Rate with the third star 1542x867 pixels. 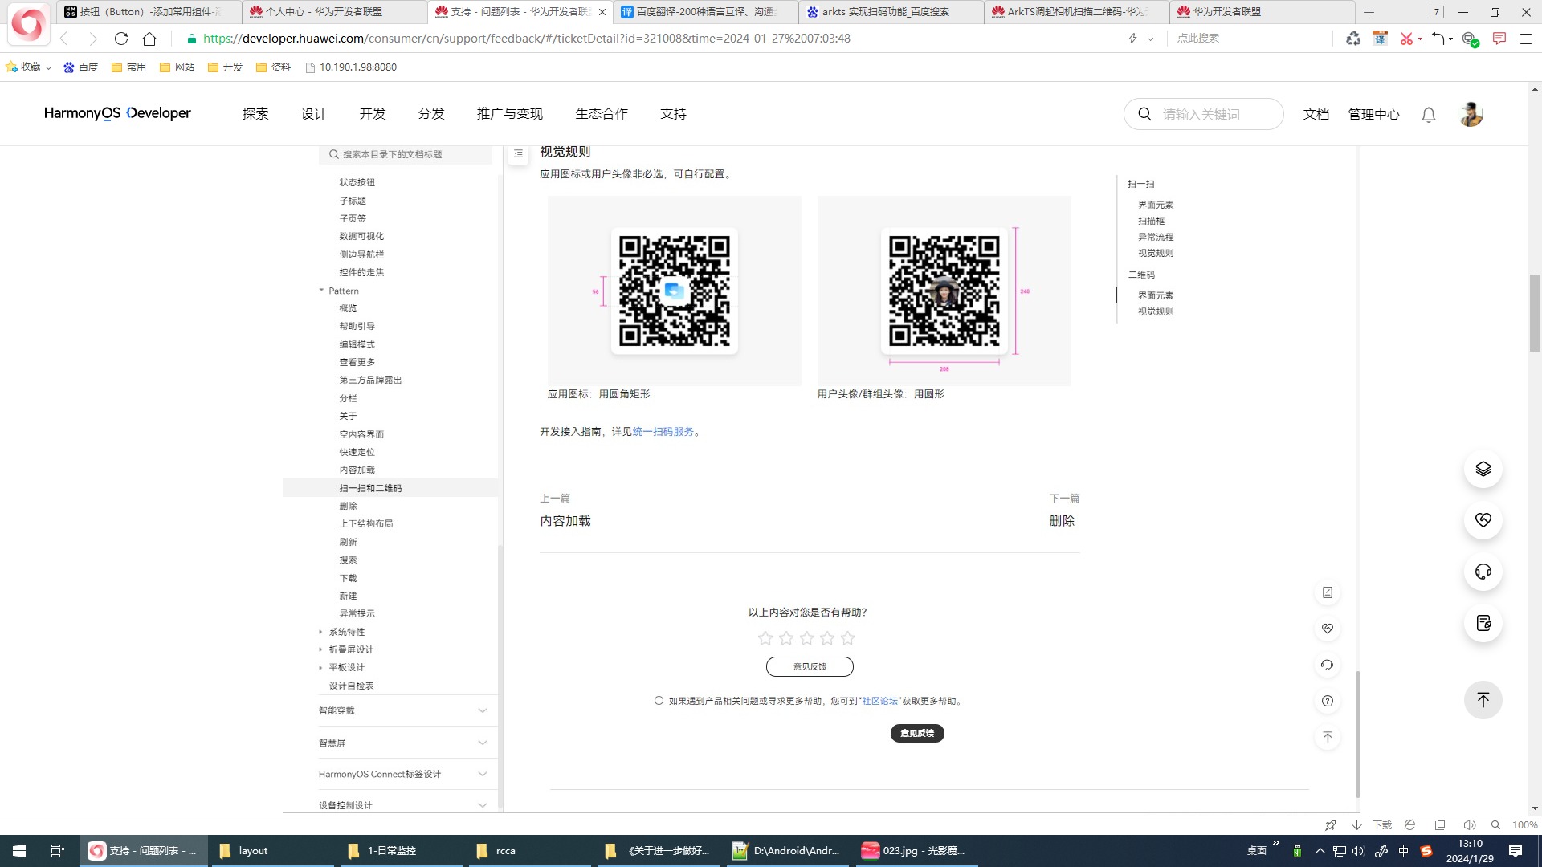tap(806, 638)
